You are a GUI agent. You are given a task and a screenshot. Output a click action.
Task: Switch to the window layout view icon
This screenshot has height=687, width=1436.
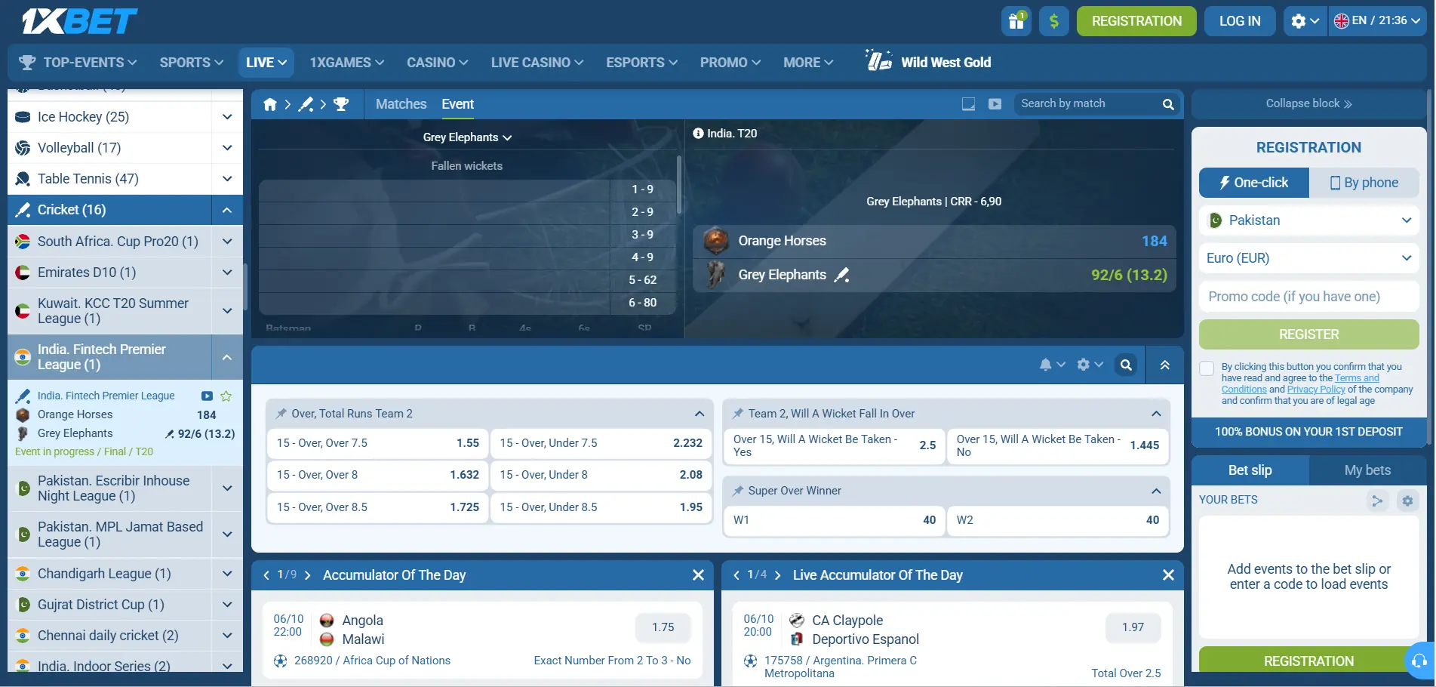coord(968,104)
